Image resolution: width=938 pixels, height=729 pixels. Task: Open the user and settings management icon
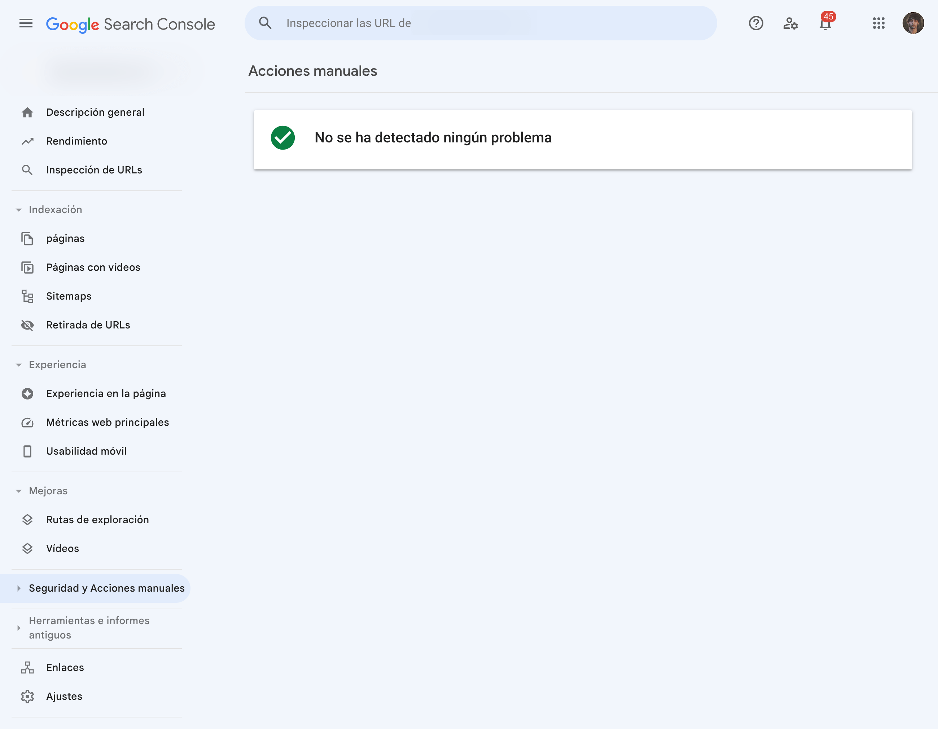(790, 23)
